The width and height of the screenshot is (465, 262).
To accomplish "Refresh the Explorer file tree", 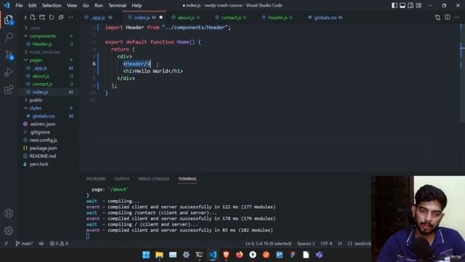I will click(x=52, y=17).
